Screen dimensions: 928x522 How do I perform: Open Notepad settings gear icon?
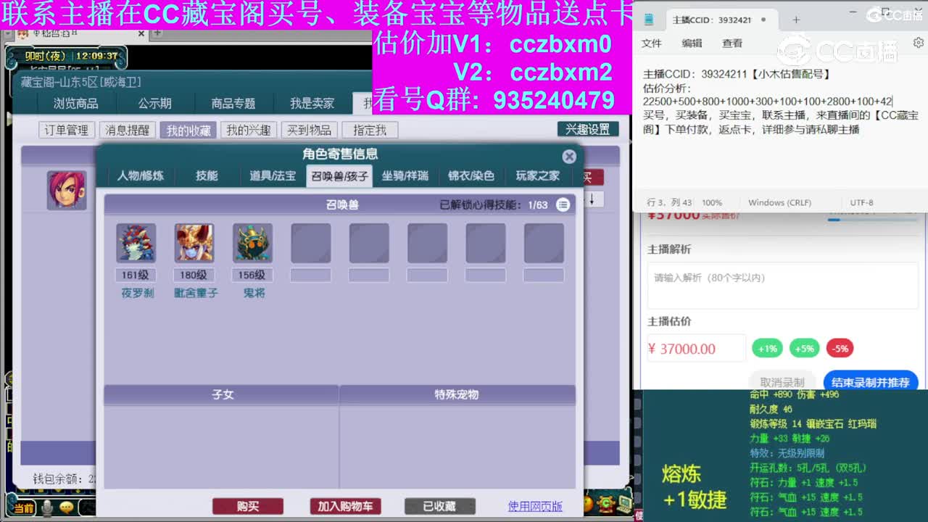(919, 43)
